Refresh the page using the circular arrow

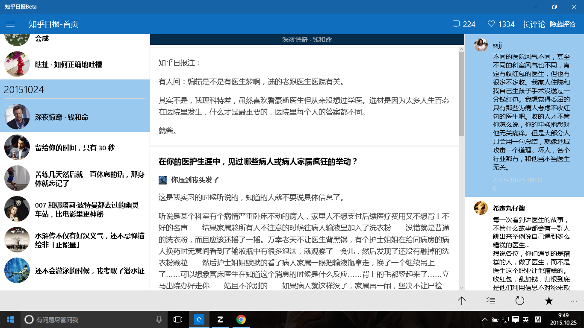(x=520, y=301)
